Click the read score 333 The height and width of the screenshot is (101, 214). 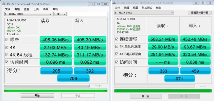[x=164, y=71]
